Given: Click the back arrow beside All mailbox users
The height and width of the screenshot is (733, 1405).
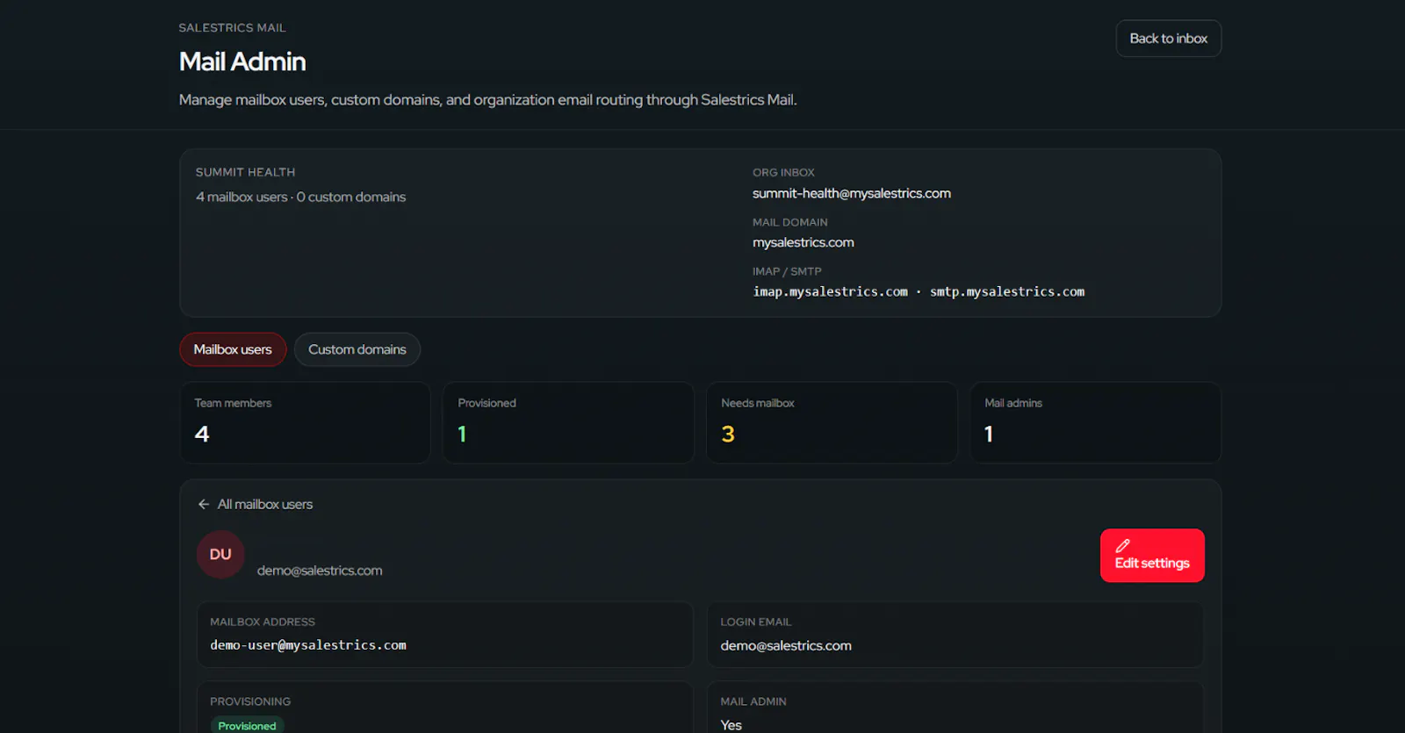Looking at the screenshot, I should point(204,504).
